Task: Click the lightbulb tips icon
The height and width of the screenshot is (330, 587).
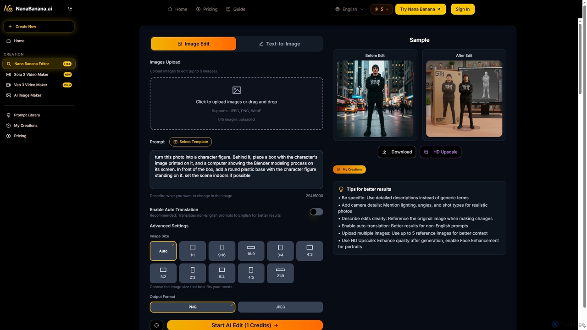Action: (x=341, y=189)
